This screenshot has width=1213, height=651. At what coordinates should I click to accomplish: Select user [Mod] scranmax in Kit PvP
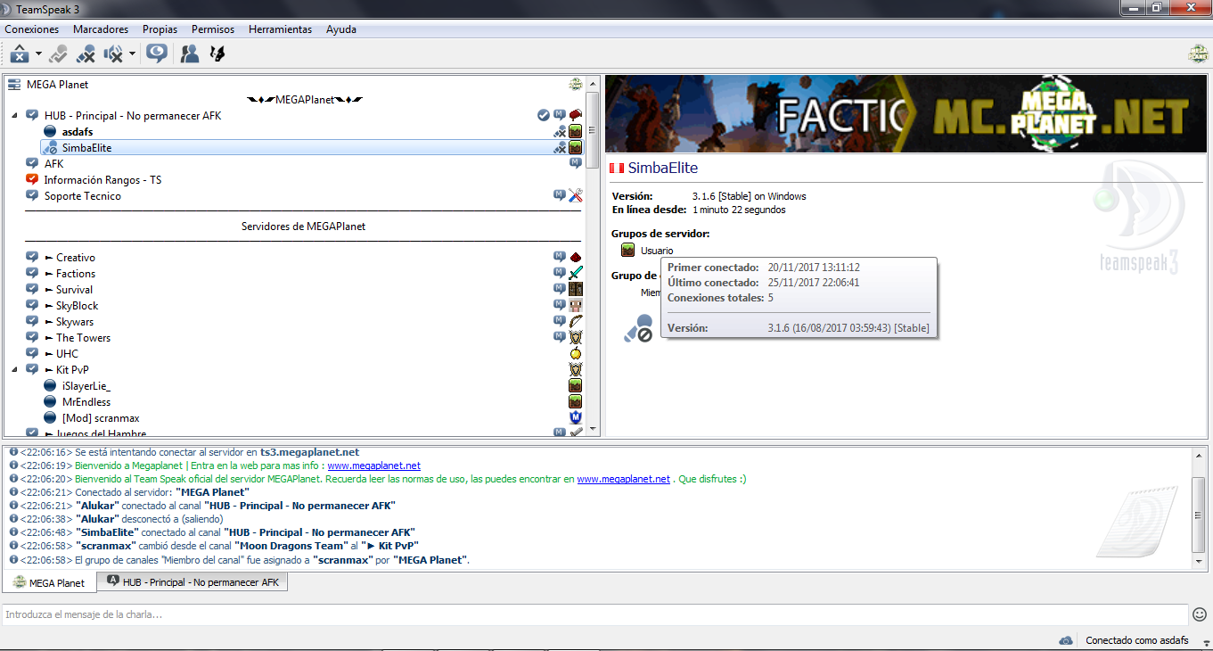[x=101, y=418]
